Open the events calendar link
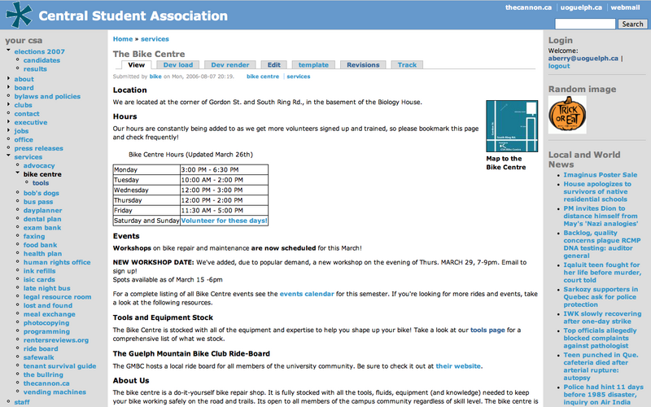 (307, 294)
